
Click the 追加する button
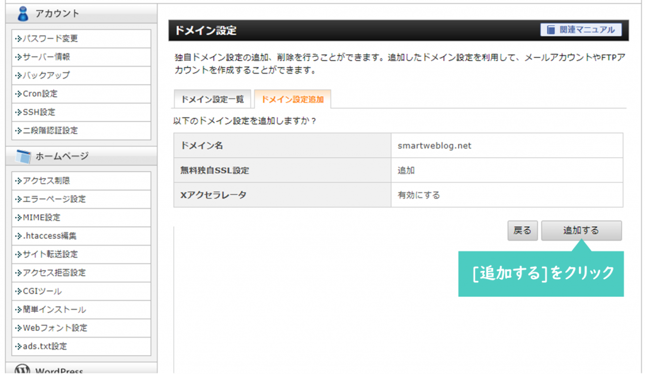(581, 230)
